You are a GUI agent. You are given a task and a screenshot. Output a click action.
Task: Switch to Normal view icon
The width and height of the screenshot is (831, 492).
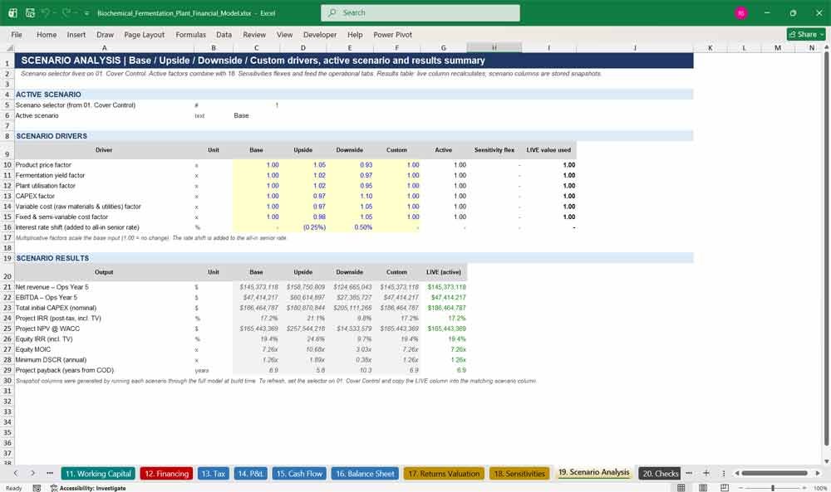tap(681, 487)
